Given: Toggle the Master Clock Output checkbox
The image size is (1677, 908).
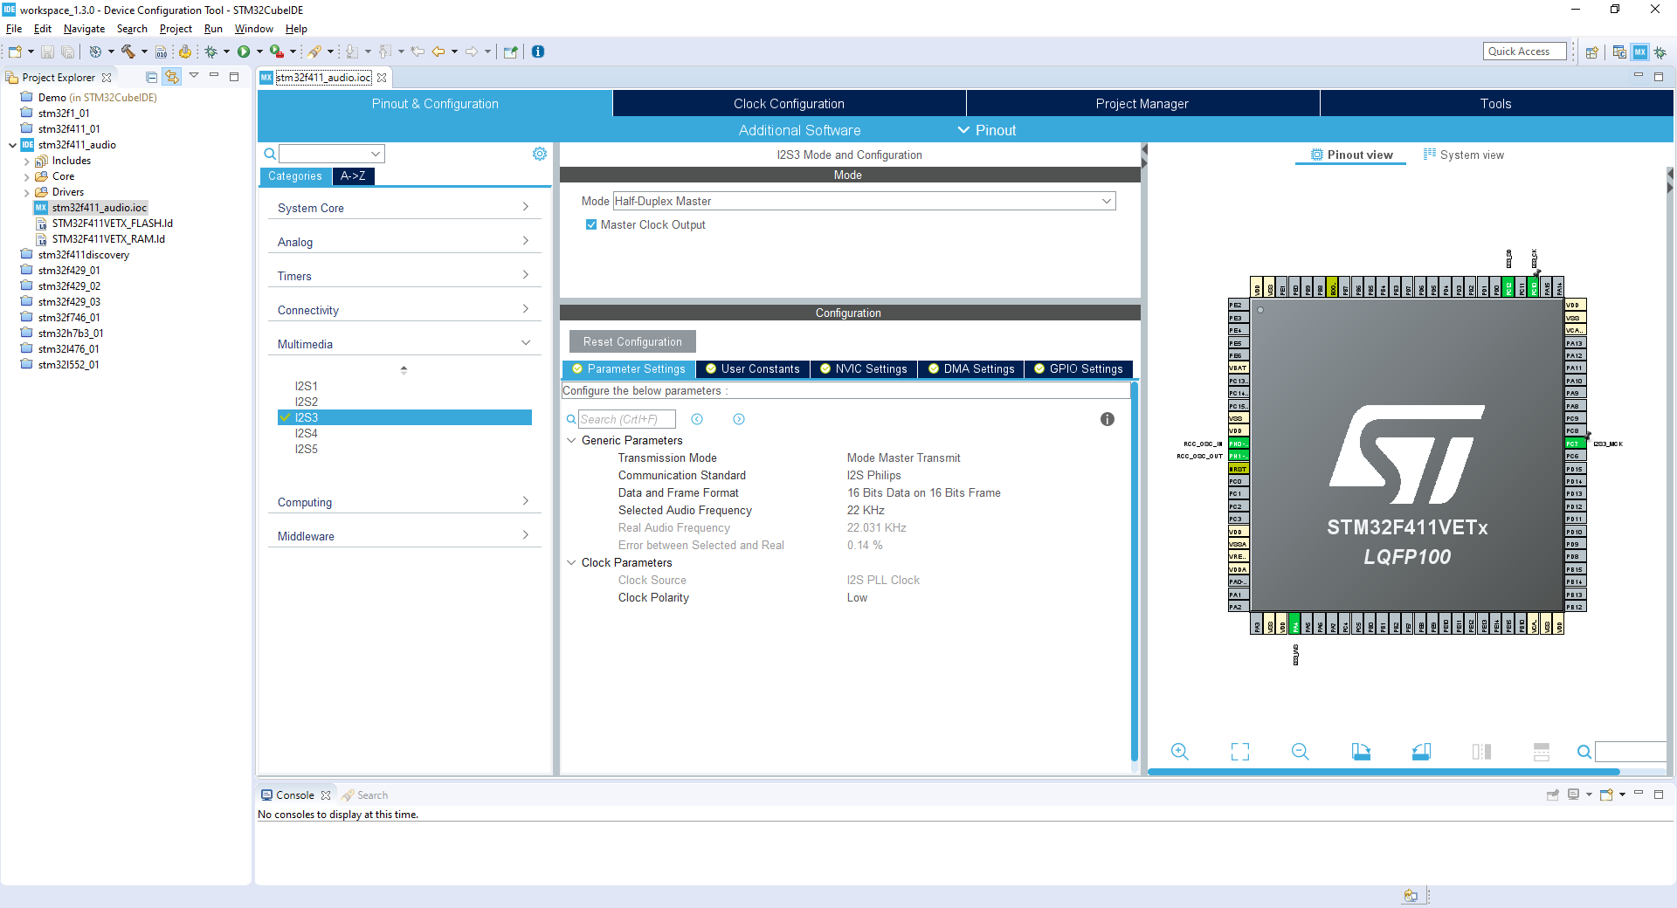Looking at the screenshot, I should click(591, 224).
